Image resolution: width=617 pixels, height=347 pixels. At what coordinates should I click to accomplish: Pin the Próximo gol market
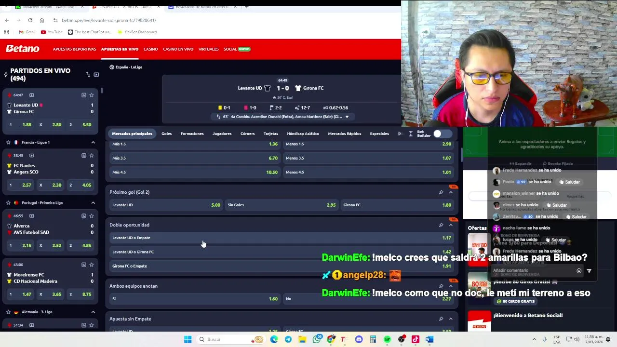[441, 192]
